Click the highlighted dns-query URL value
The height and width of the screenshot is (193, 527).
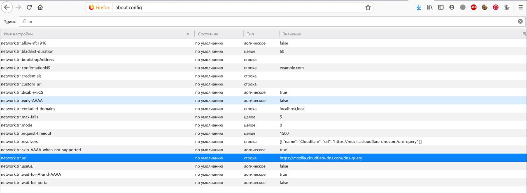(x=321, y=158)
